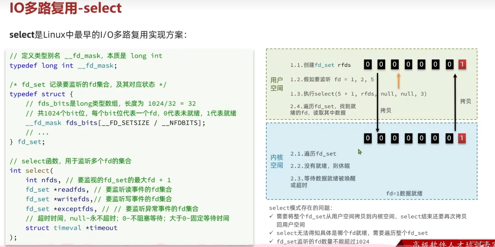Click the "用户空间" label
Image resolution: width=495 pixels, height=247 pixels.
pos(277,84)
